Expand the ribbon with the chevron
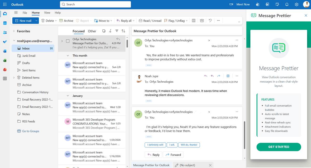311x168 pixels. pyautogui.click(x=239, y=22)
